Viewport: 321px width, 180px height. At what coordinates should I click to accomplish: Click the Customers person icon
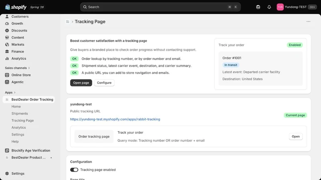pyautogui.click(x=7, y=16)
